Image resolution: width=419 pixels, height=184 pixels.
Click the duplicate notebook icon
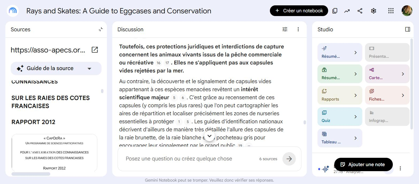(x=335, y=11)
